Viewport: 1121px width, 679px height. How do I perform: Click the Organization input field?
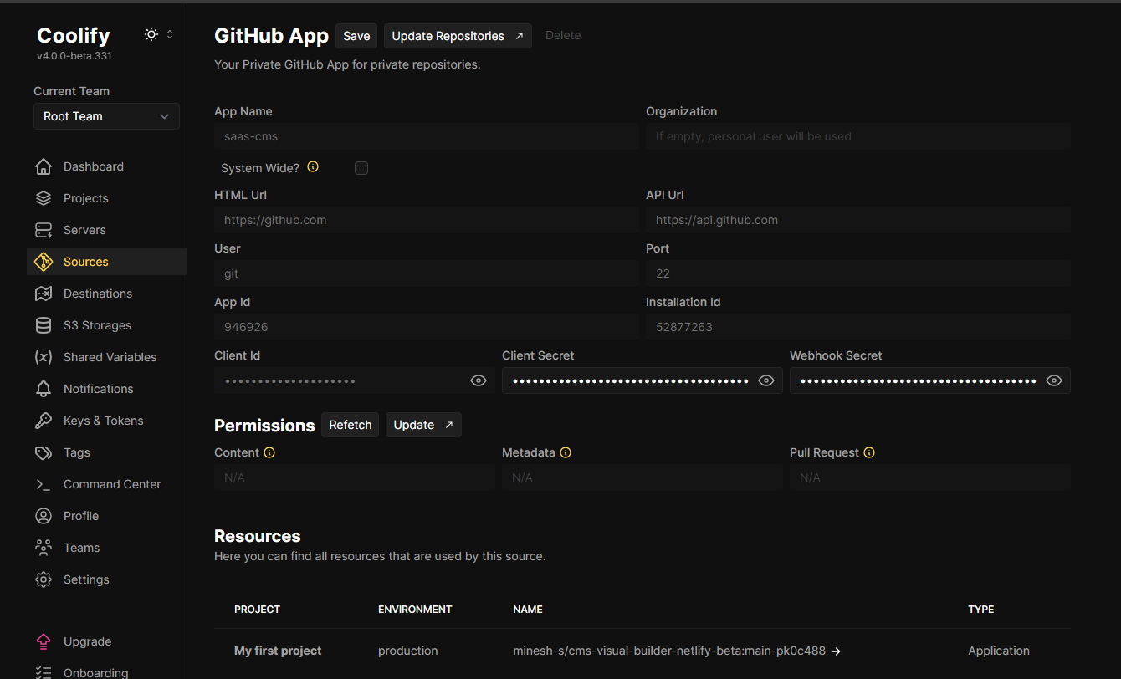(857, 136)
